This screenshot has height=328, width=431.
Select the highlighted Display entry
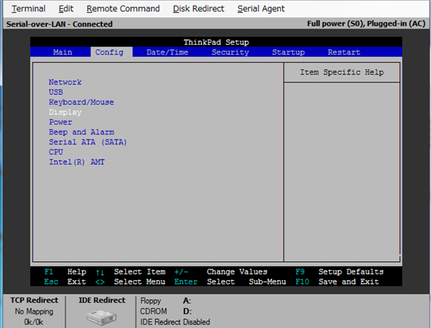[65, 112]
